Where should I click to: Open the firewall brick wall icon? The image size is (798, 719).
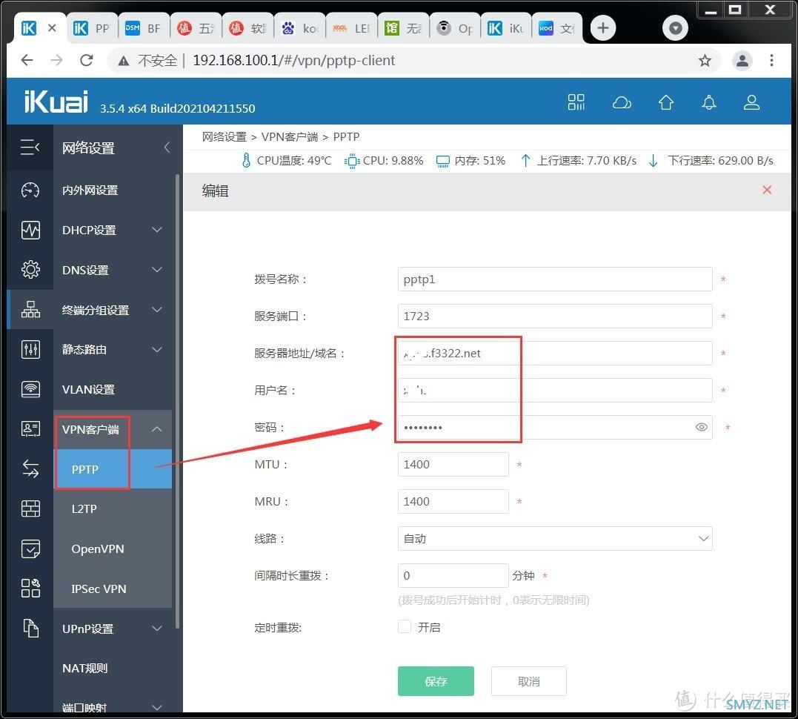coord(30,508)
